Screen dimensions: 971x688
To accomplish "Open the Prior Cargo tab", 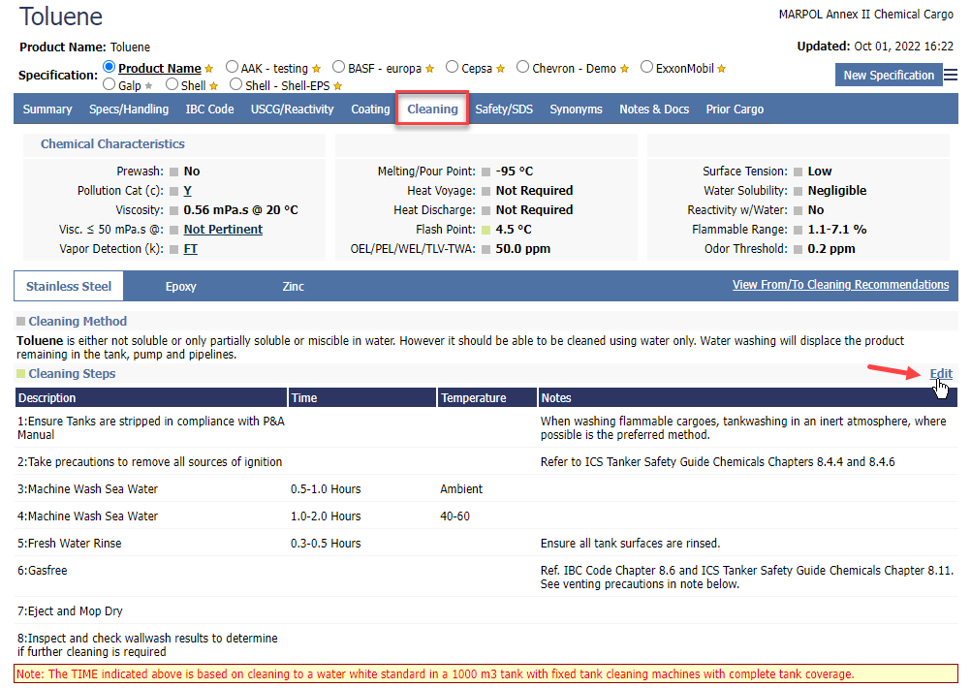I will (x=735, y=109).
